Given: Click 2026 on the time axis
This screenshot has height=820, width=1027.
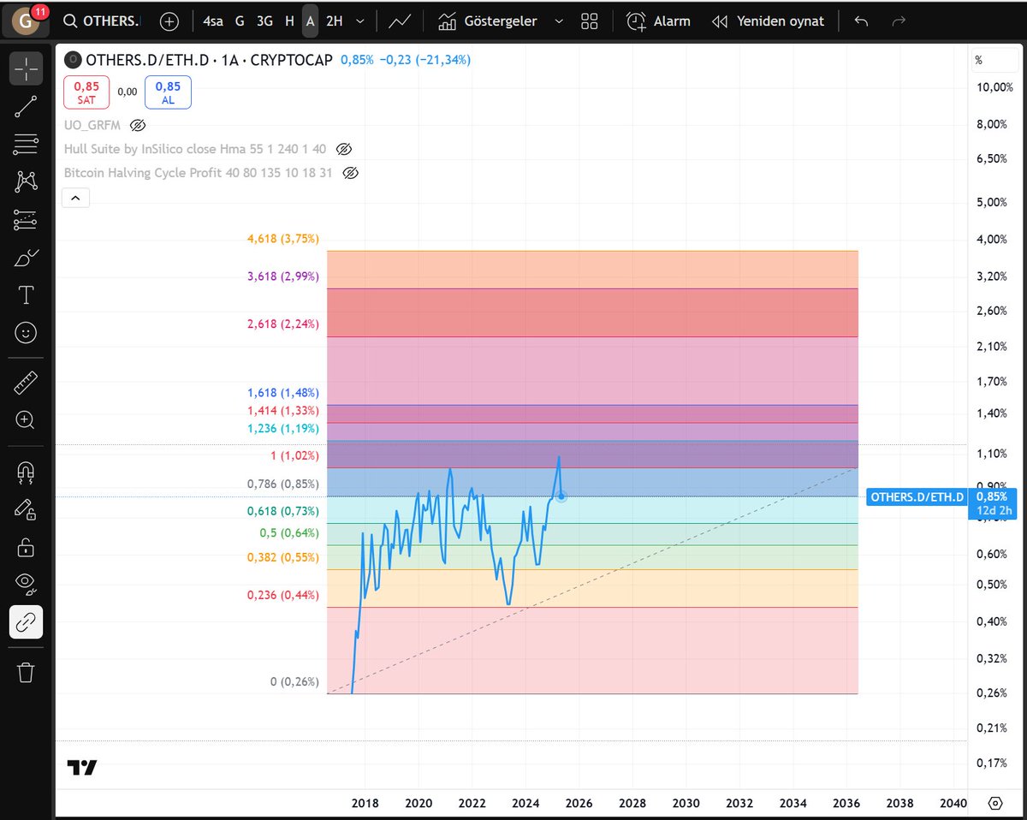Looking at the screenshot, I should [579, 804].
